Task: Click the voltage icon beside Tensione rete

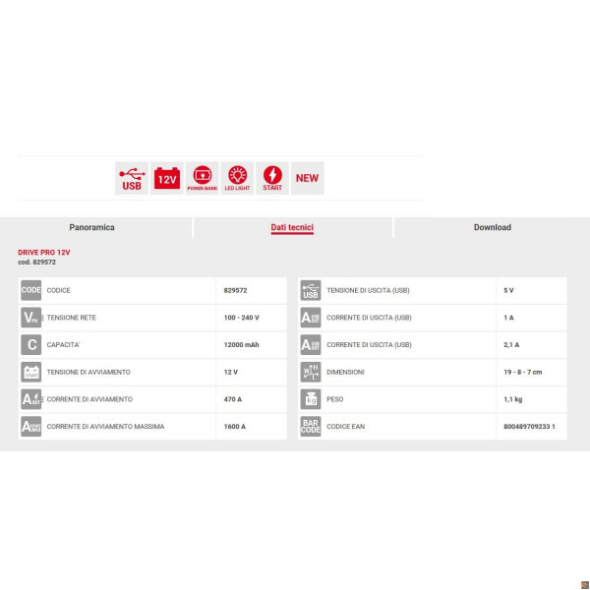Action: pos(31,318)
